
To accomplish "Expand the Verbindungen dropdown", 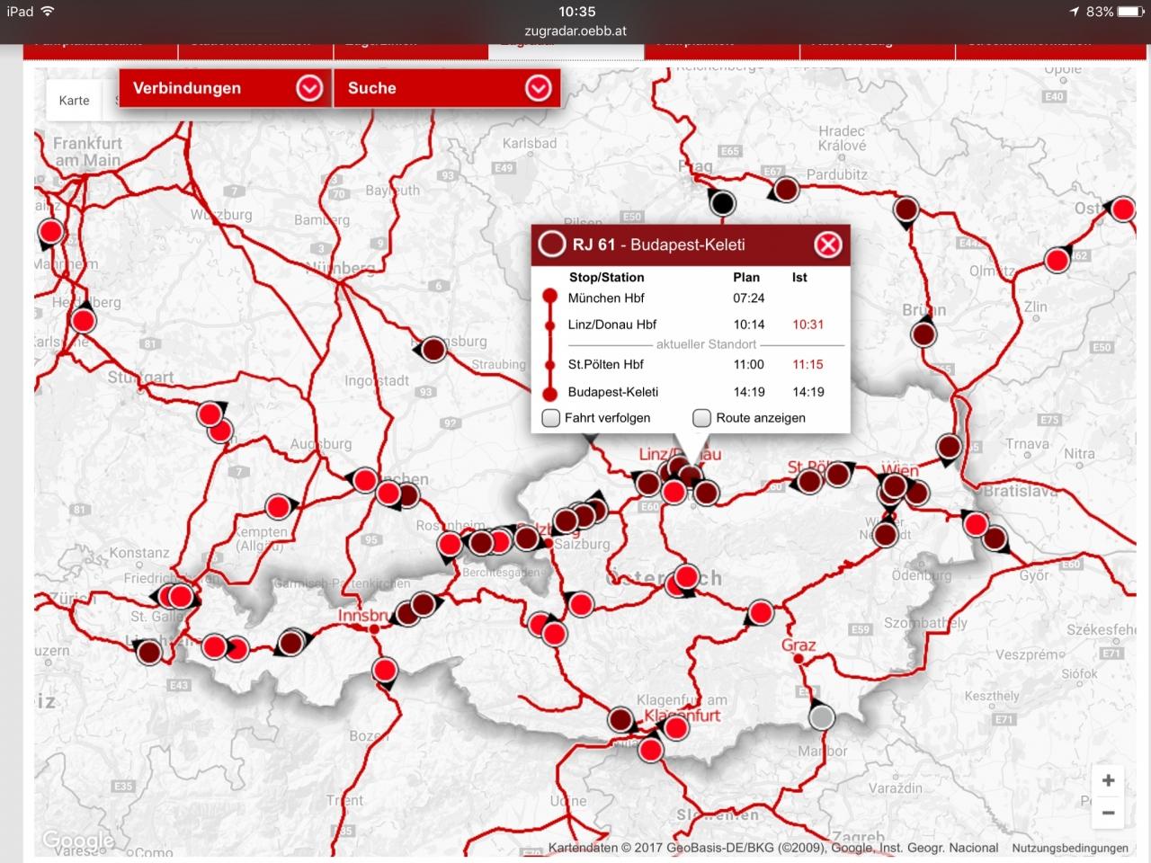I will point(226,88).
